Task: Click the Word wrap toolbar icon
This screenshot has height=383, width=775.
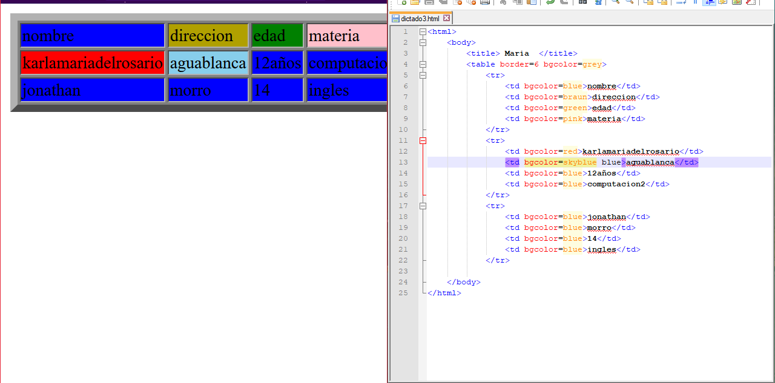Action: point(681,2)
